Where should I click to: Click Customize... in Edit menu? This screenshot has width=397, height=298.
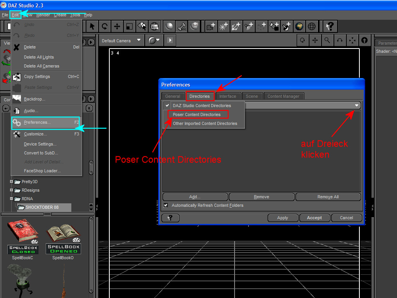[47, 134]
